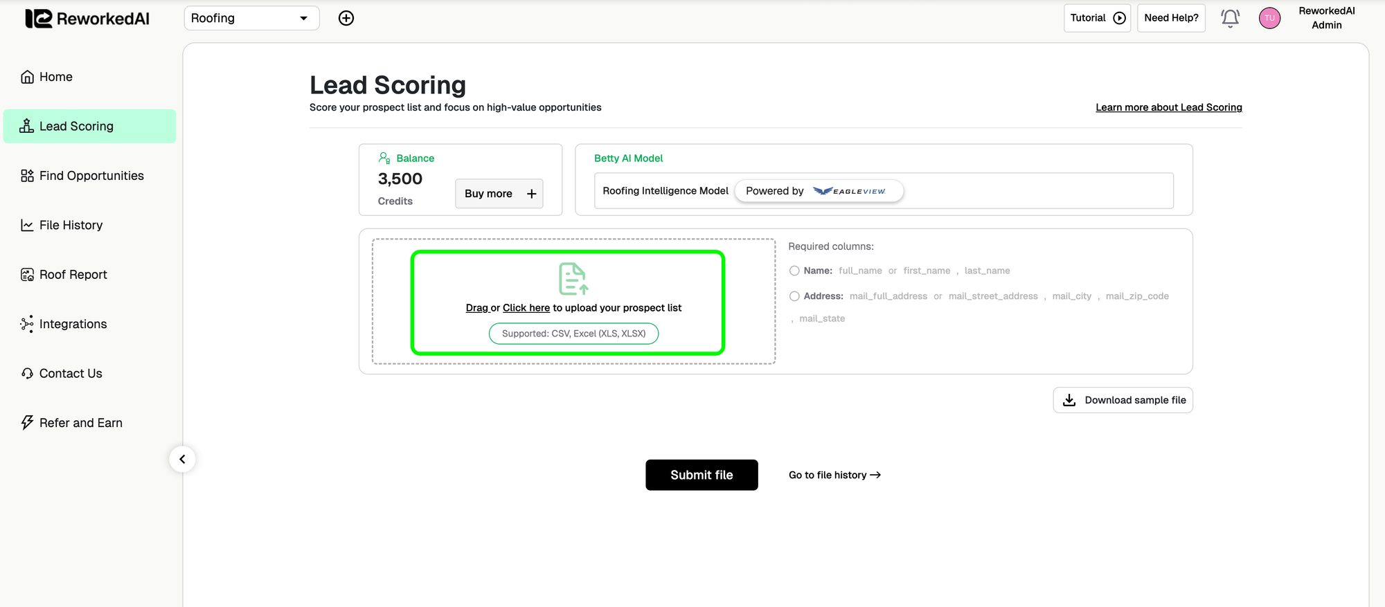Download the sample file

[x=1123, y=400]
